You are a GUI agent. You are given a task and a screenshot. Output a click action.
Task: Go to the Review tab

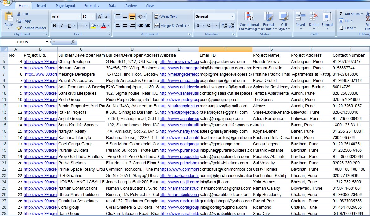(x=131, y=6)
